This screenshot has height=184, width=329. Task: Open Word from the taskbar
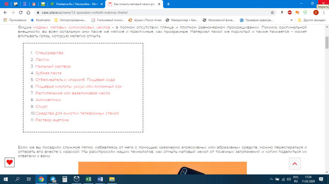coord(100,179)
